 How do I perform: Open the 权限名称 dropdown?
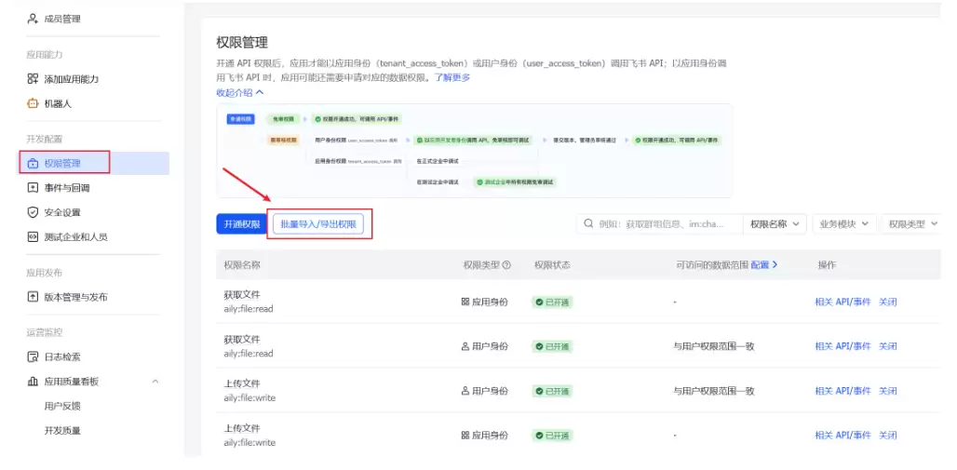click(x=775, y=224)
